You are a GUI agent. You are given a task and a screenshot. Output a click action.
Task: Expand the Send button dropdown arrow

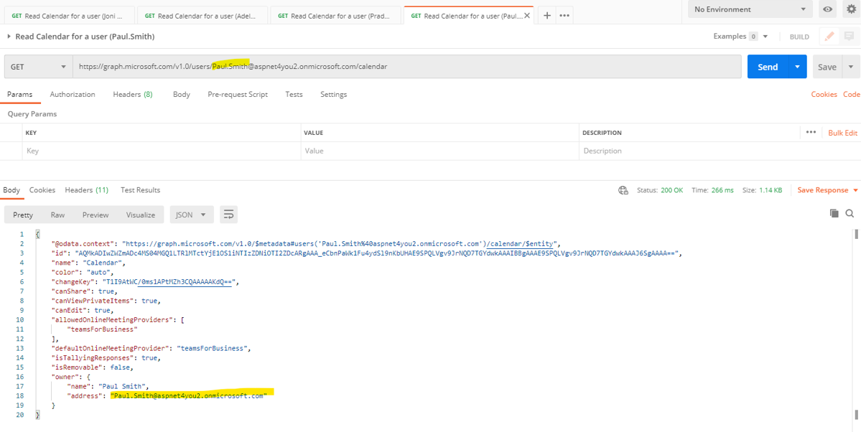(x=797, y=67)
